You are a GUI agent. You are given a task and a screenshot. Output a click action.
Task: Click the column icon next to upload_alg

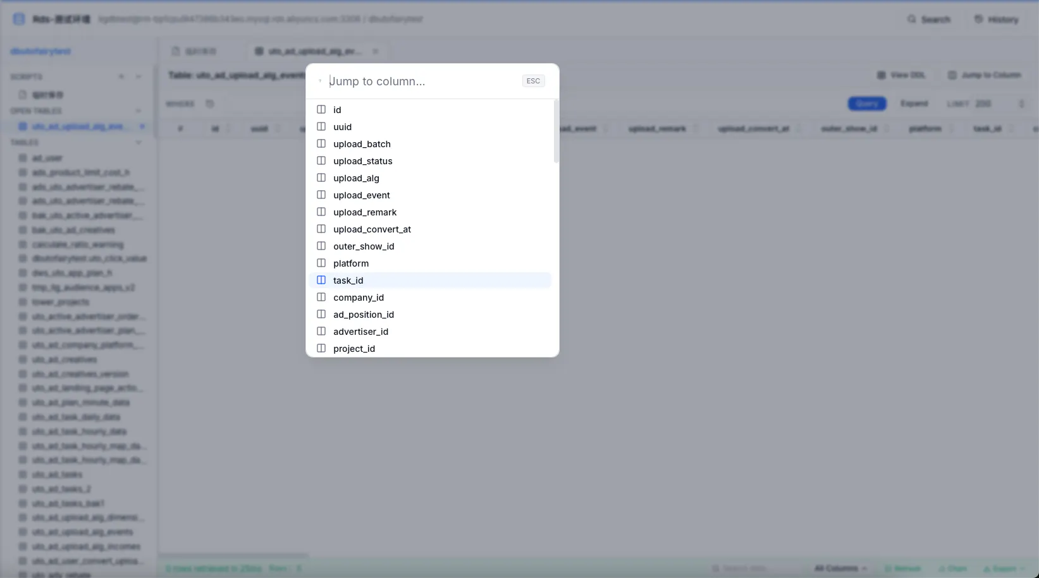point(321,178)
